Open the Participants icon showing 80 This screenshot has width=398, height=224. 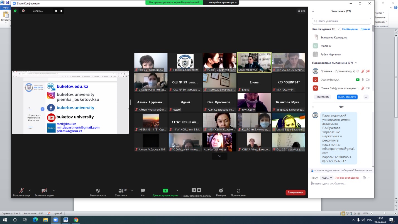tap(121, 191)
